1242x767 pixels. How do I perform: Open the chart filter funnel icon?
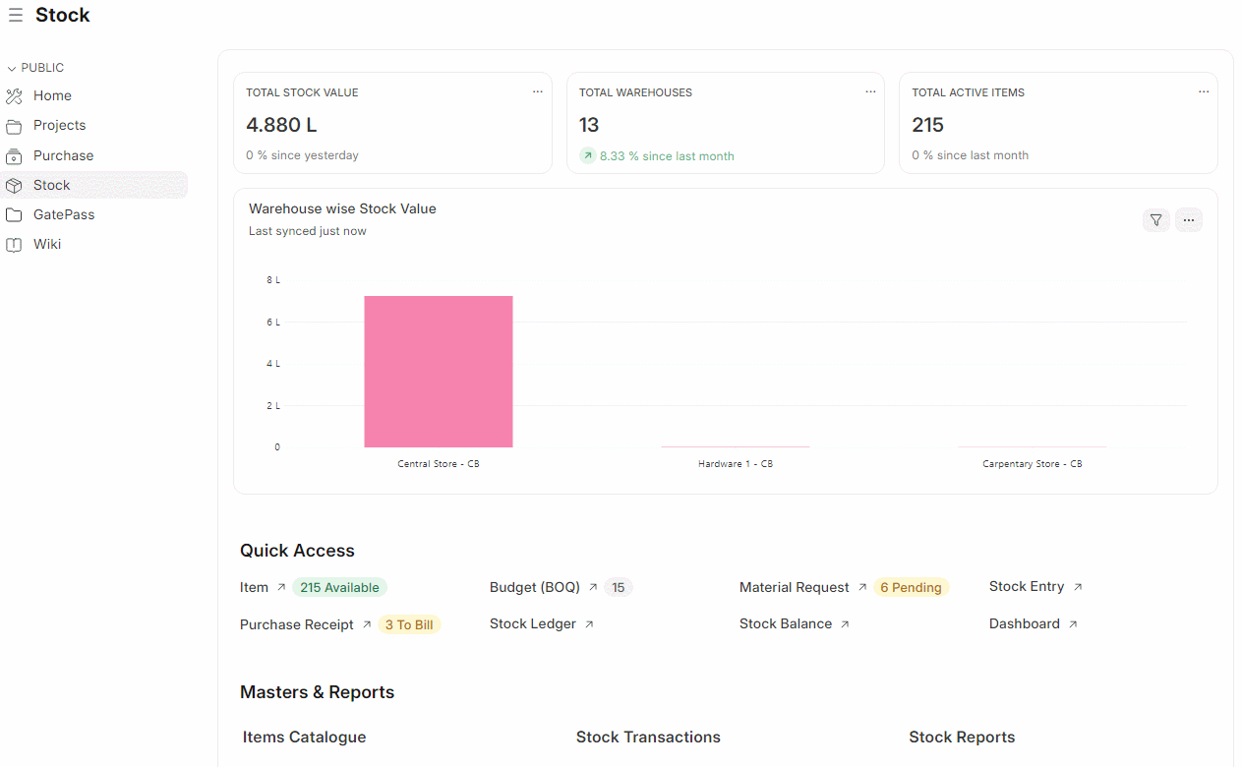click(1156, 220)
